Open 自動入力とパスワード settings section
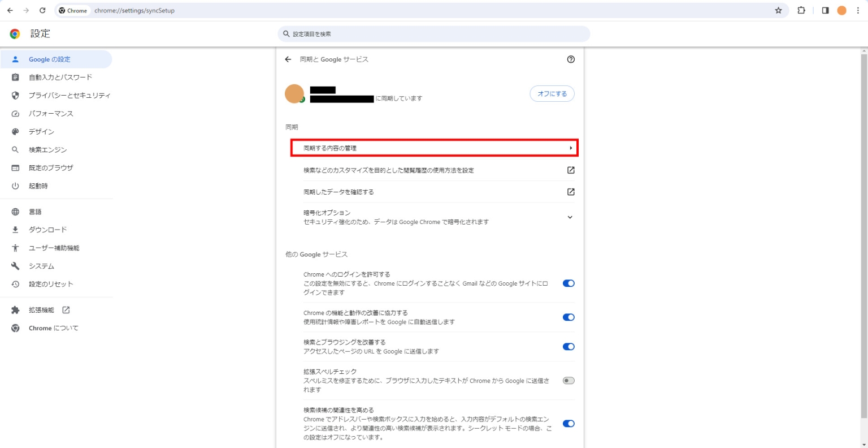The image size is (868, 448). [x=60, y=77]
